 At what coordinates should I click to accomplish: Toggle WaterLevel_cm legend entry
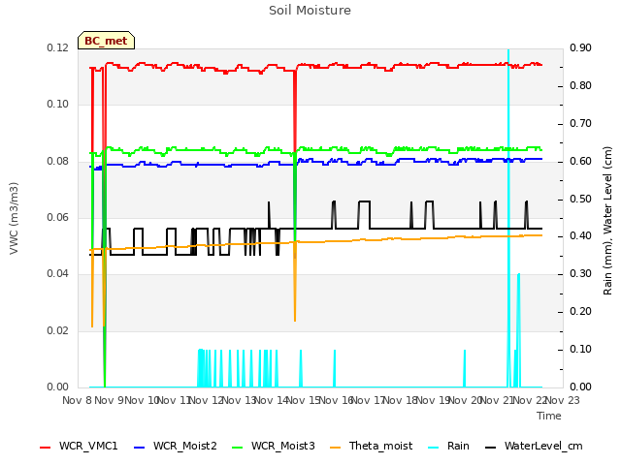534,446
